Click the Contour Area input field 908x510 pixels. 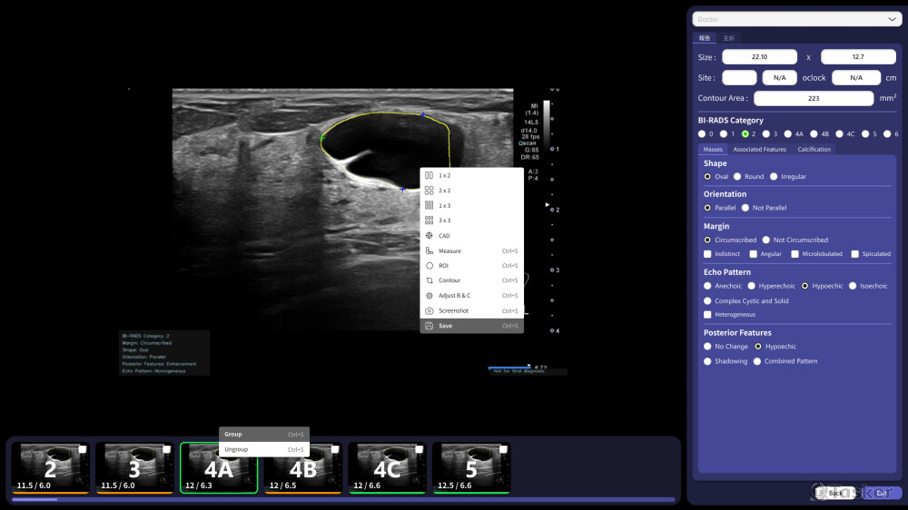click(812, 98)
